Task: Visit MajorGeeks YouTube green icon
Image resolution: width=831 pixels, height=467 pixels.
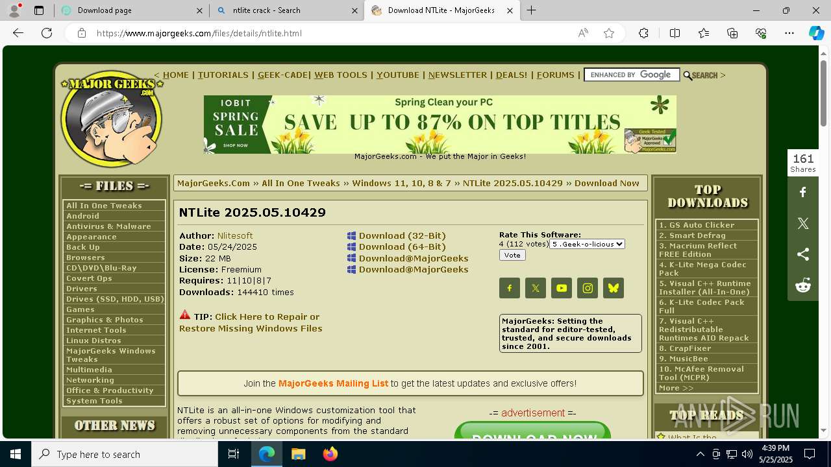Action: [562, 288]
